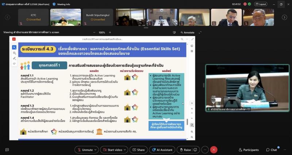Click the speaker video panel
The width and height of the screenshot is (292, 155).
tap(247, 88)
